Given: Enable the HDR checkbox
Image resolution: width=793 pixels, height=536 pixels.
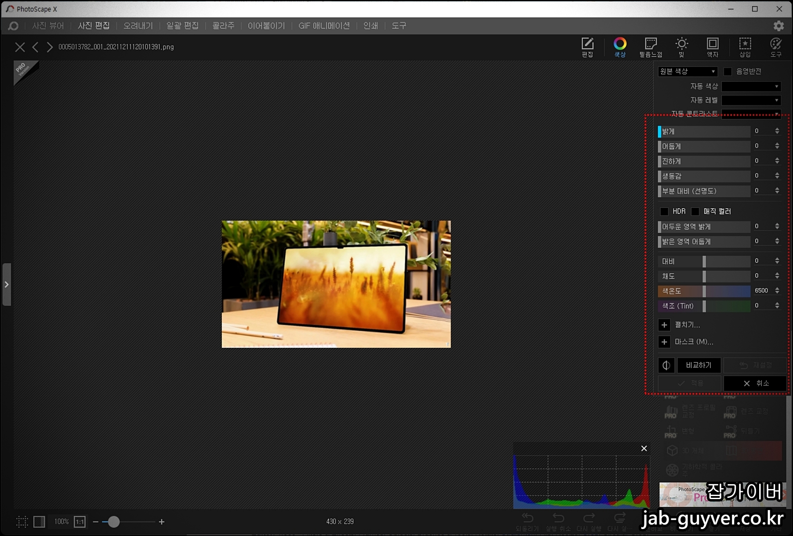Looking at the screenshot, I should tap(664, 211).
